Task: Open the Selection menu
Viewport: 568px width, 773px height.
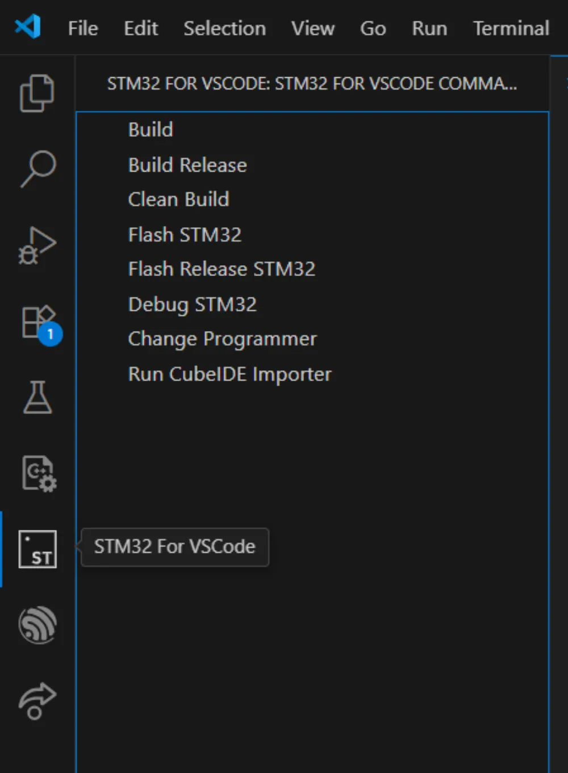Action: tap(224, 28)
